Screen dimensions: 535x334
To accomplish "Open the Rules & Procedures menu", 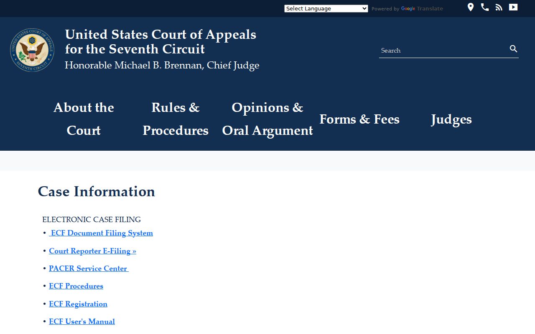I will [176, 119].
